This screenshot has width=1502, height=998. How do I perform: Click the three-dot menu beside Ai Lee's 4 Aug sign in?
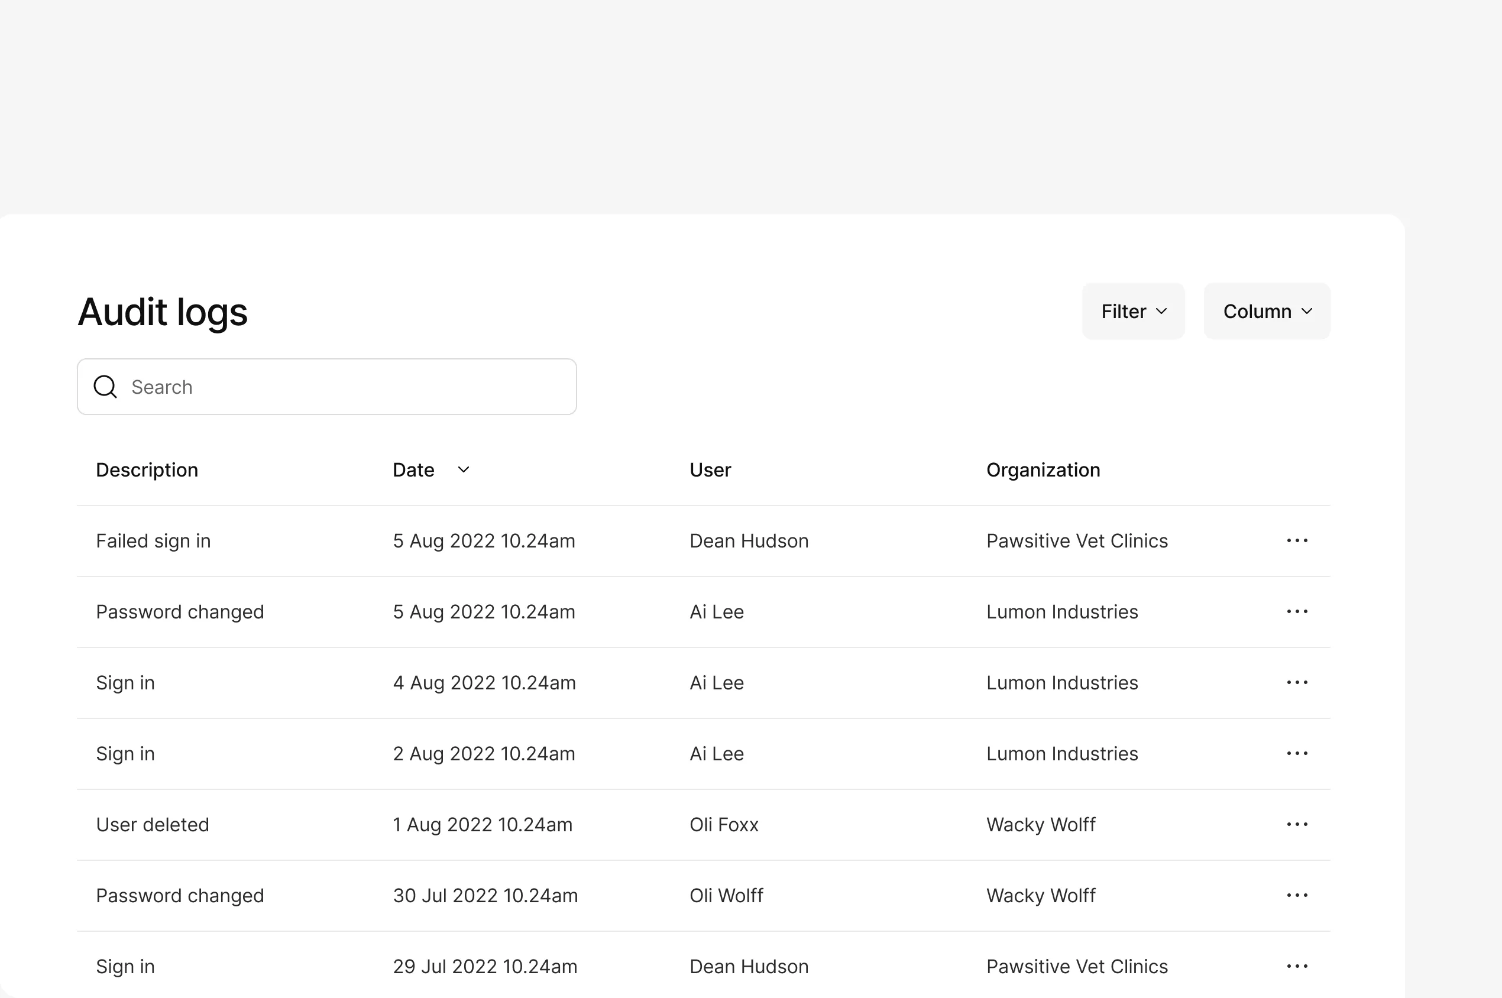pos(1298,682)
